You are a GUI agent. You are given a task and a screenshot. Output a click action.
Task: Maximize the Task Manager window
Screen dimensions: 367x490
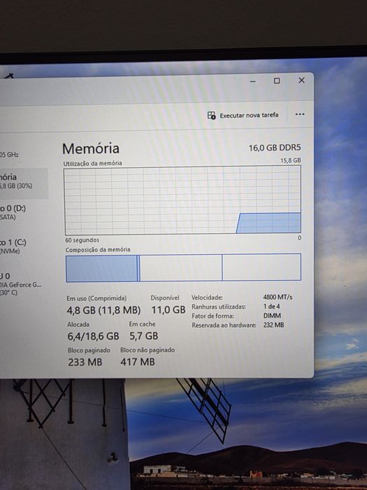click(x=277, y=80)
